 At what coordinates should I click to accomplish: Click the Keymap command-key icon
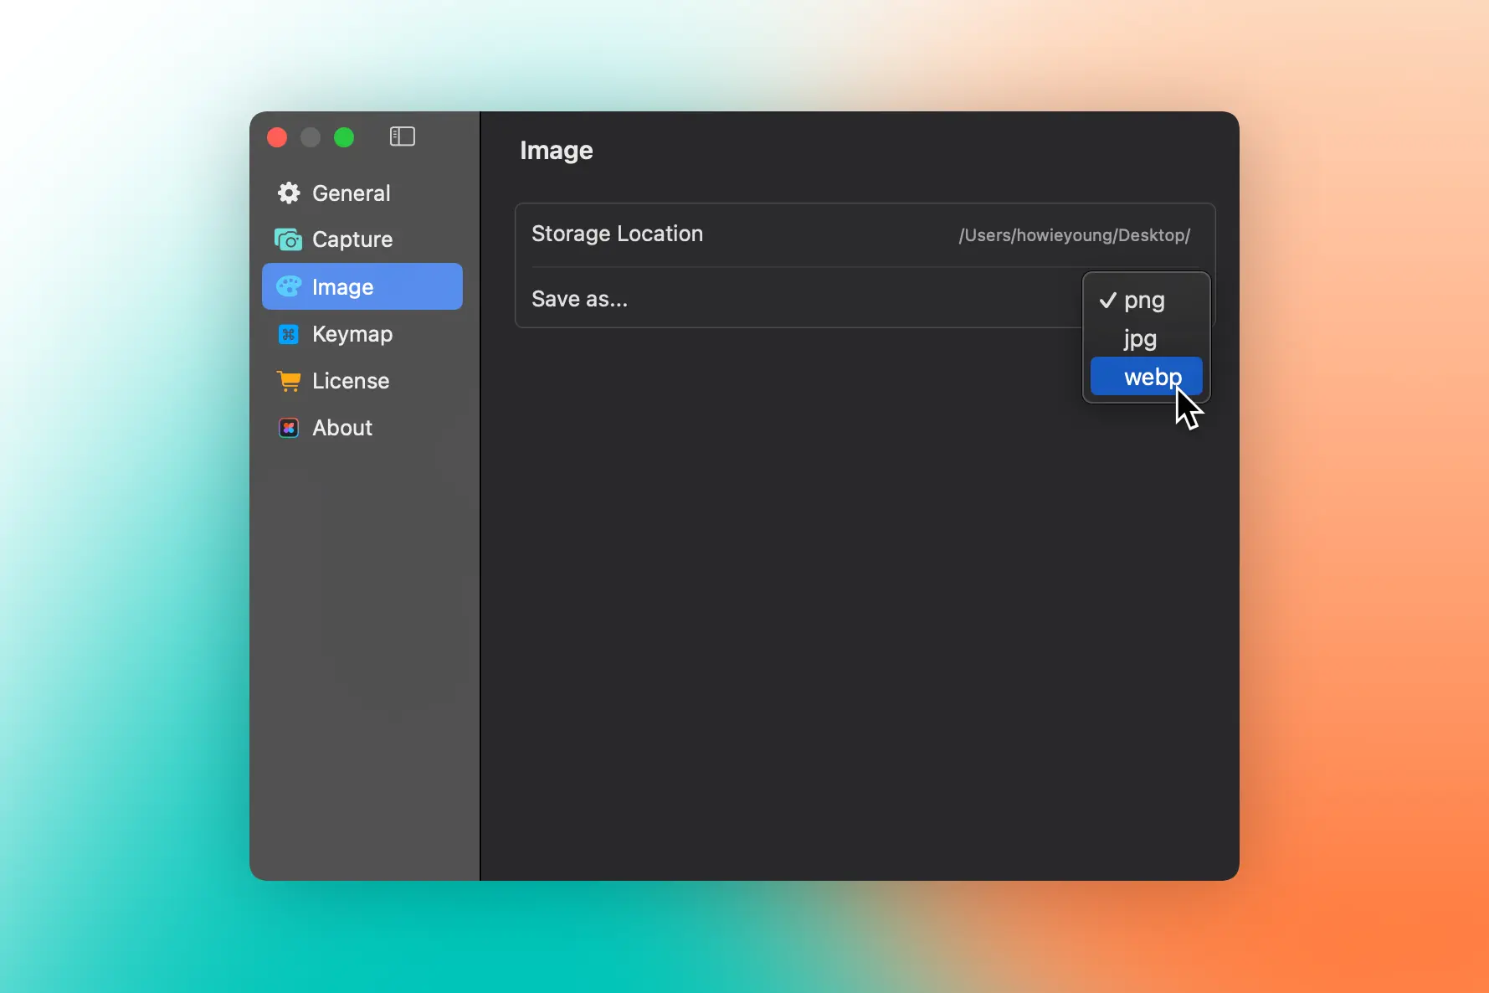click(289, 334)
